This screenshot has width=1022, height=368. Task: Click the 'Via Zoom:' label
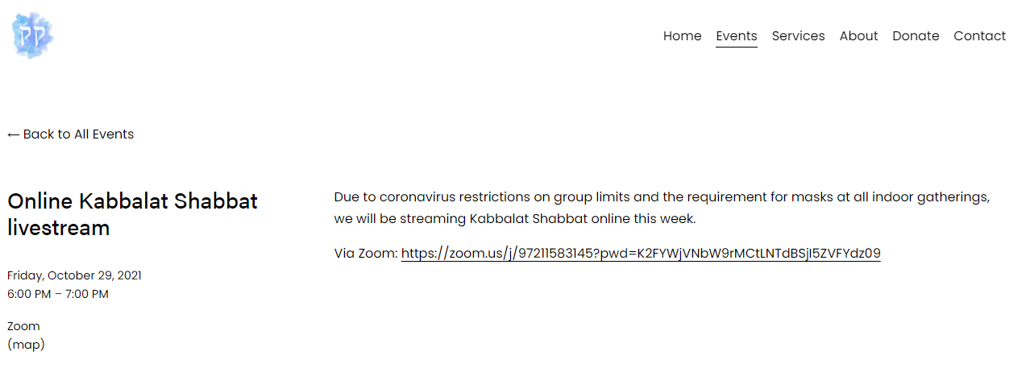pos(365,254)
